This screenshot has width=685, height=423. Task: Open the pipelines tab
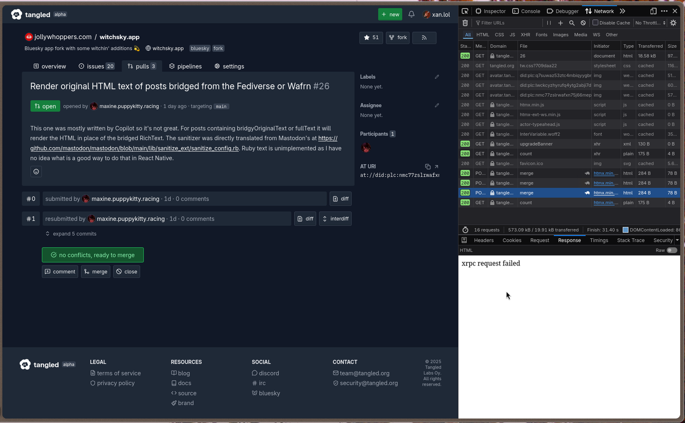(x=185, y=66)
